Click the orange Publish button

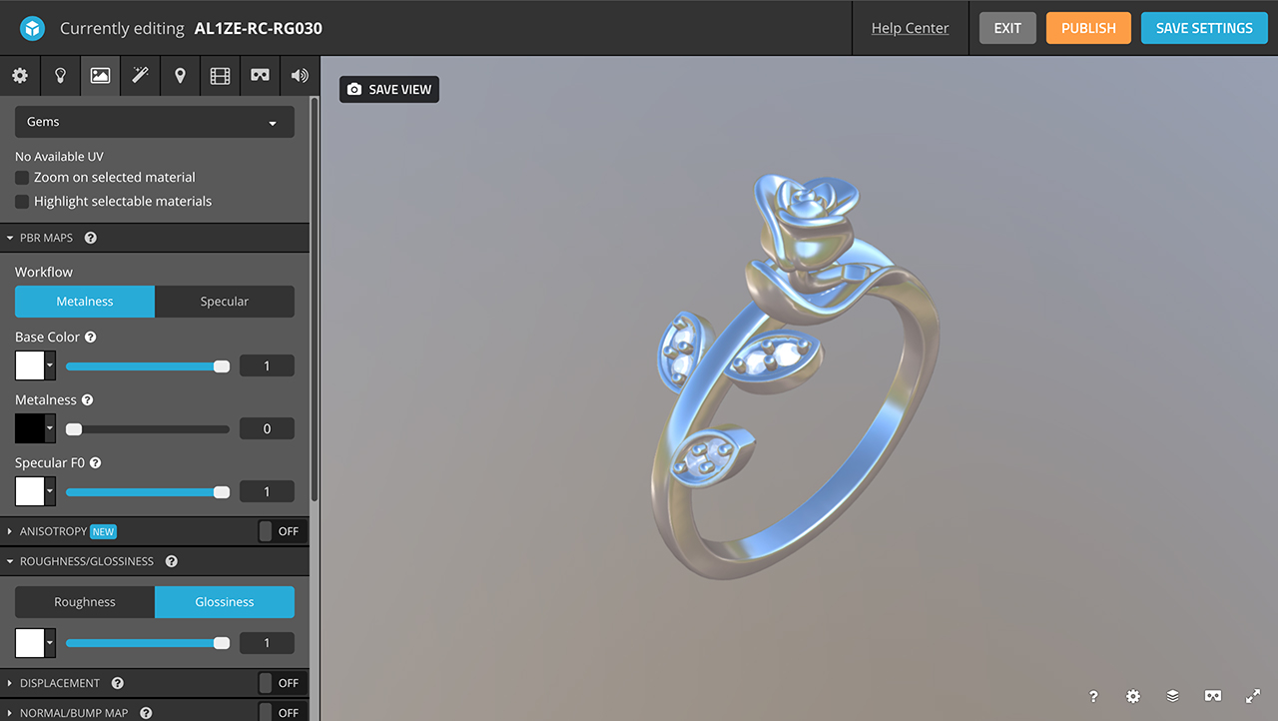1088,28
